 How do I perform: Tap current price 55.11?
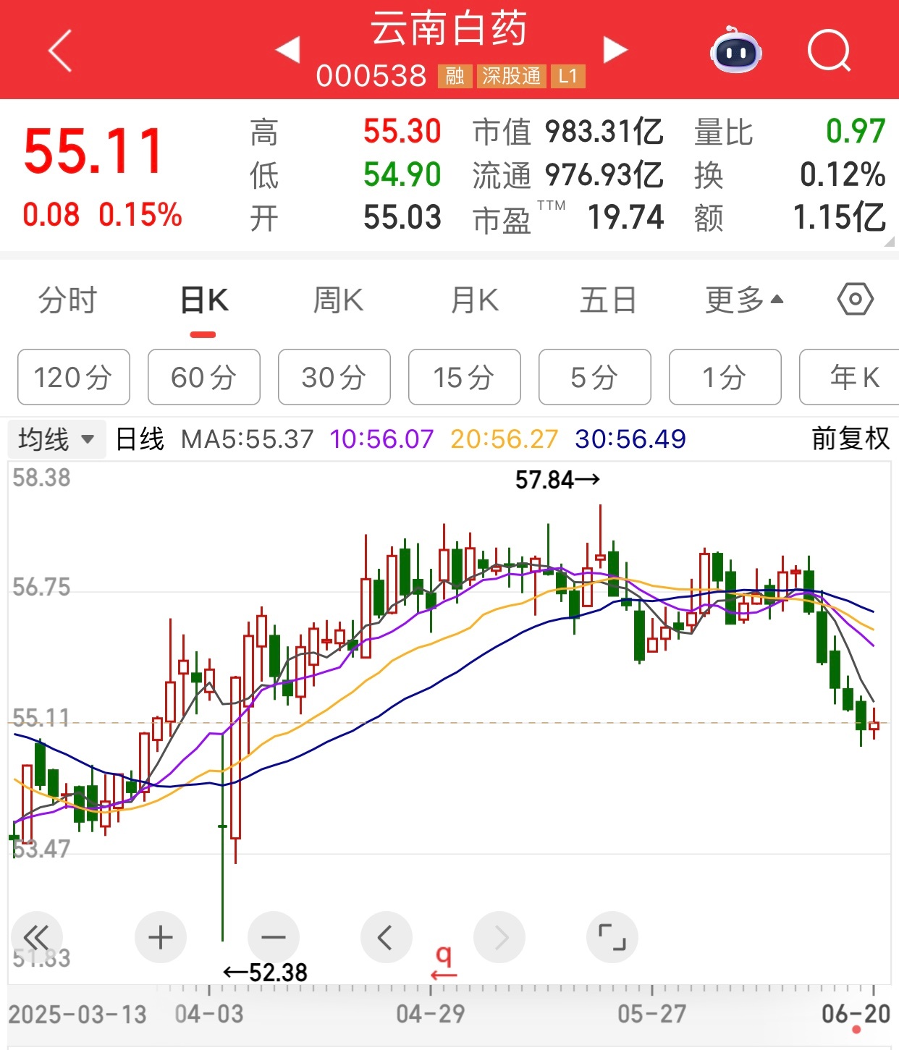tap(93, 151)
